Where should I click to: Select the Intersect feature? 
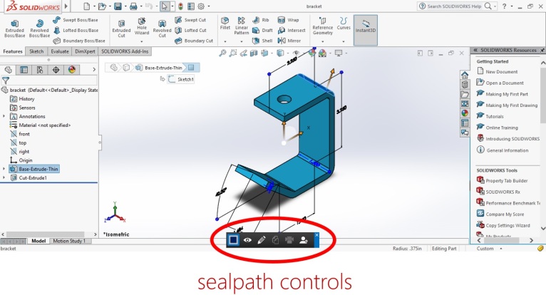[292, 31]
